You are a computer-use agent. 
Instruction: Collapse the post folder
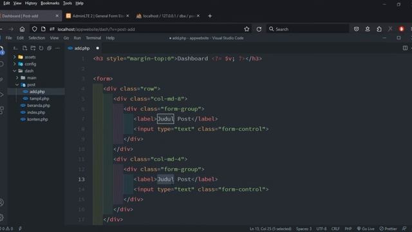pyautogui.click(x=17, y=84)
